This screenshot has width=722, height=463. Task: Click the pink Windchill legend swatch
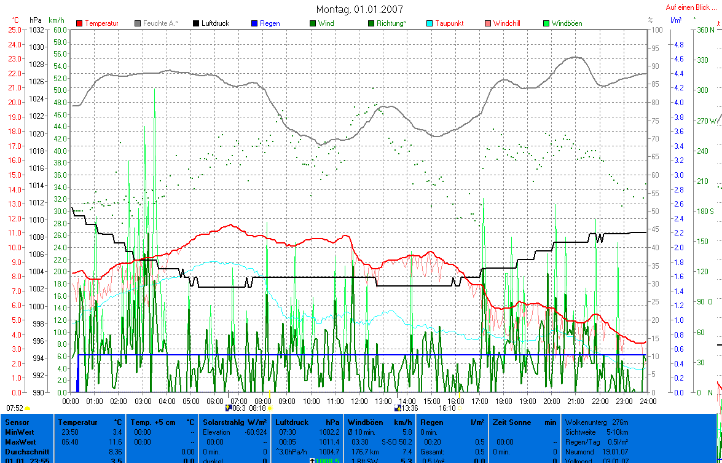[488, 23]
